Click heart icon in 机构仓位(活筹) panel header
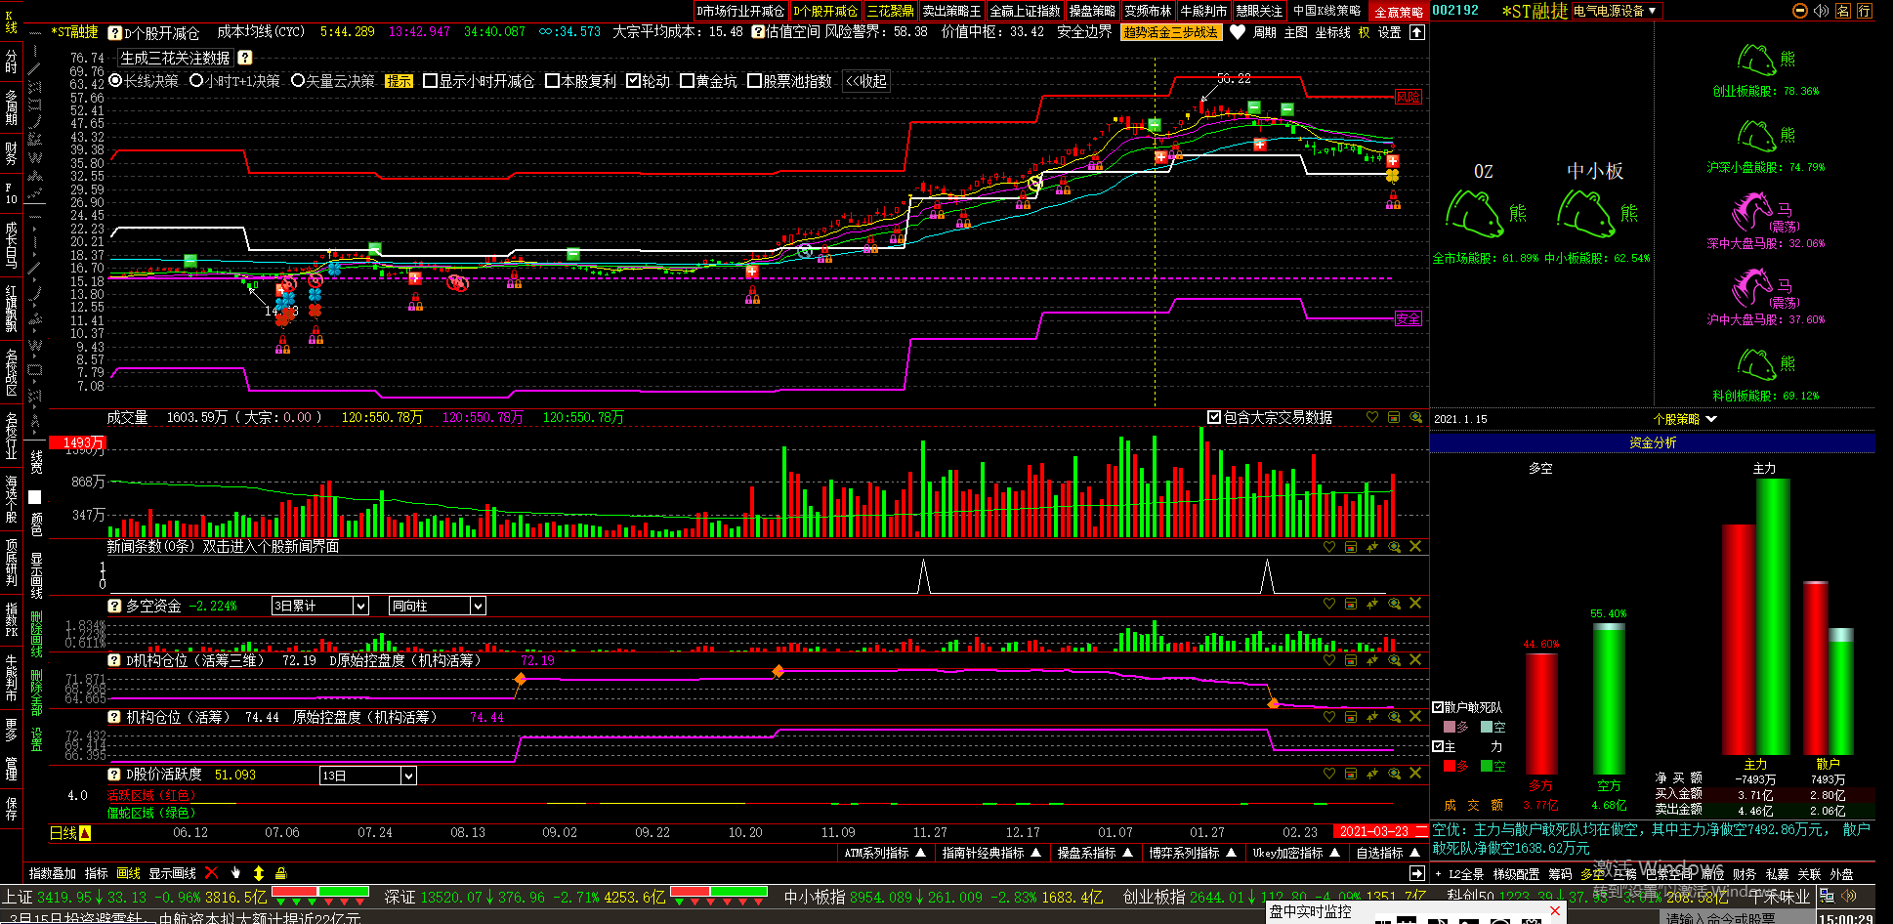 tap(1329, 717)
